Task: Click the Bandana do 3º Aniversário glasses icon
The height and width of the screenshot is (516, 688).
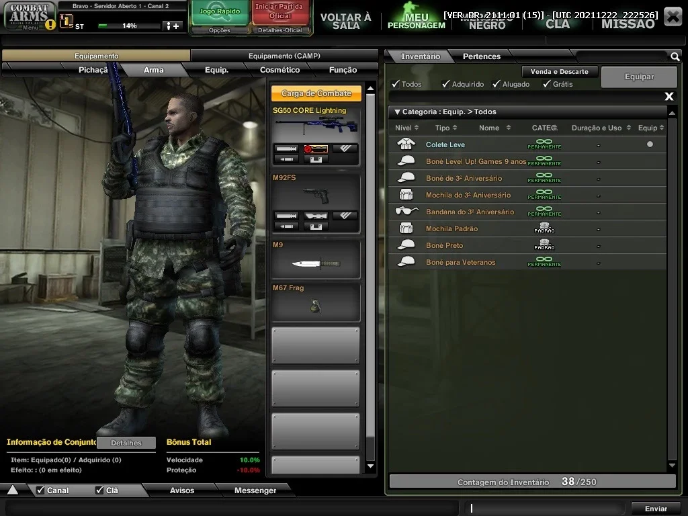Action: pyautogui.click(x=406, y=211)
